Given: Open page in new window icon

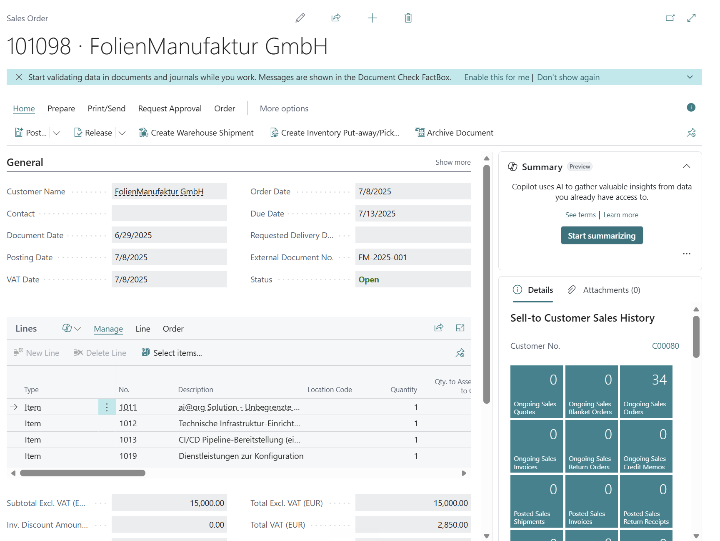Looking at the screenshot, I should pyautogui.click(x=670, y=18).
